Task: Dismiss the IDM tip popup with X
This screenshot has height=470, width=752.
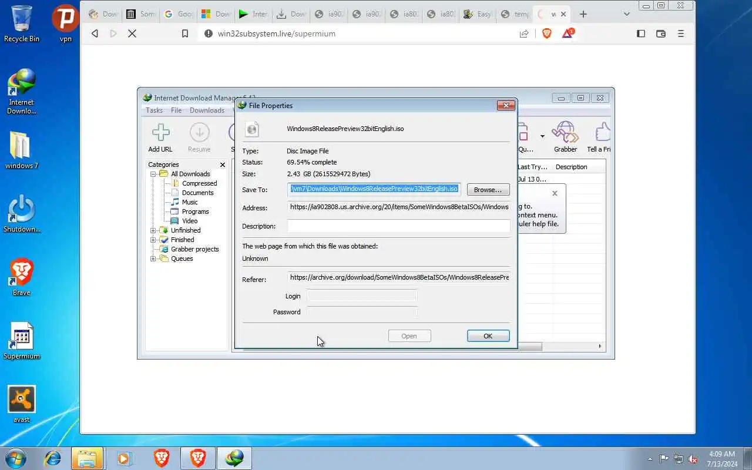Action: click(555, 193)
